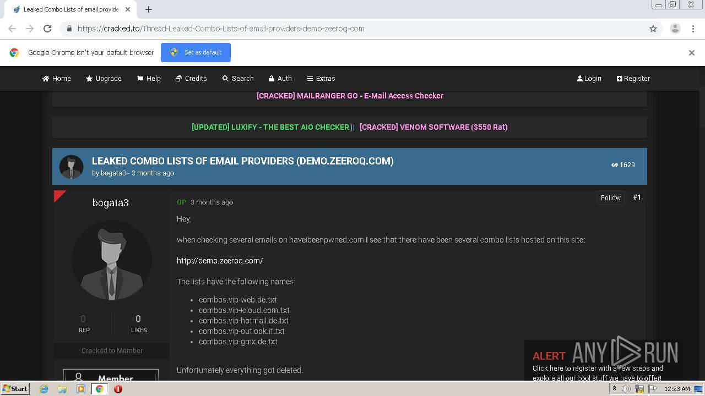Click the browser forward arrow
This screenshot has width=705, height=396.
coord(30,29)
